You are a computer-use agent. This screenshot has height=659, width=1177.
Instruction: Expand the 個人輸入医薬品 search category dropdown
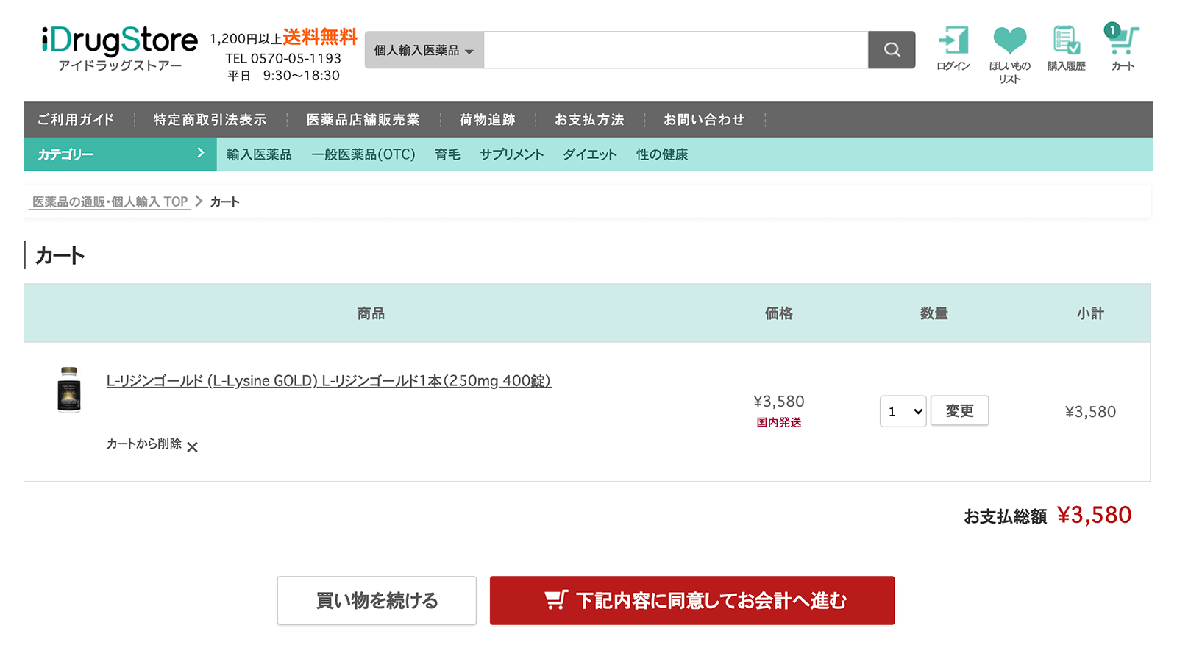(x=424, y=50)
